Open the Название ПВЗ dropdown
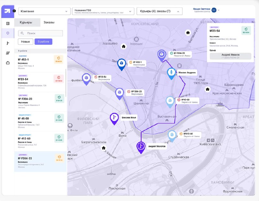The height and width of the screenshot is (201, 259). click(103, 11)
